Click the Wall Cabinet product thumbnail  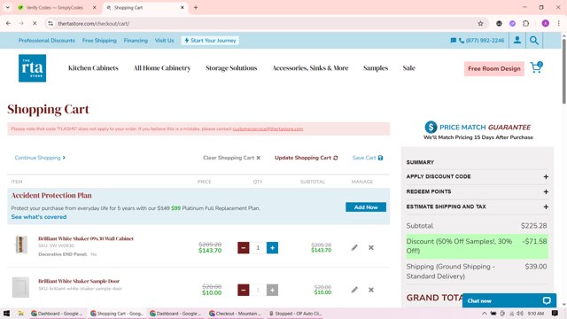click(21, 245)
